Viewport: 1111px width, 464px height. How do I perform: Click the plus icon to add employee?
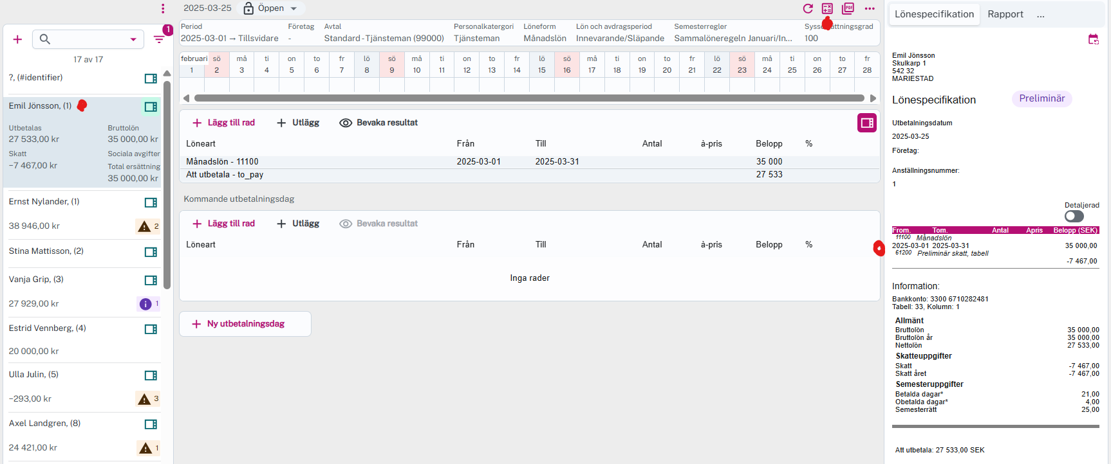(17, 39)
